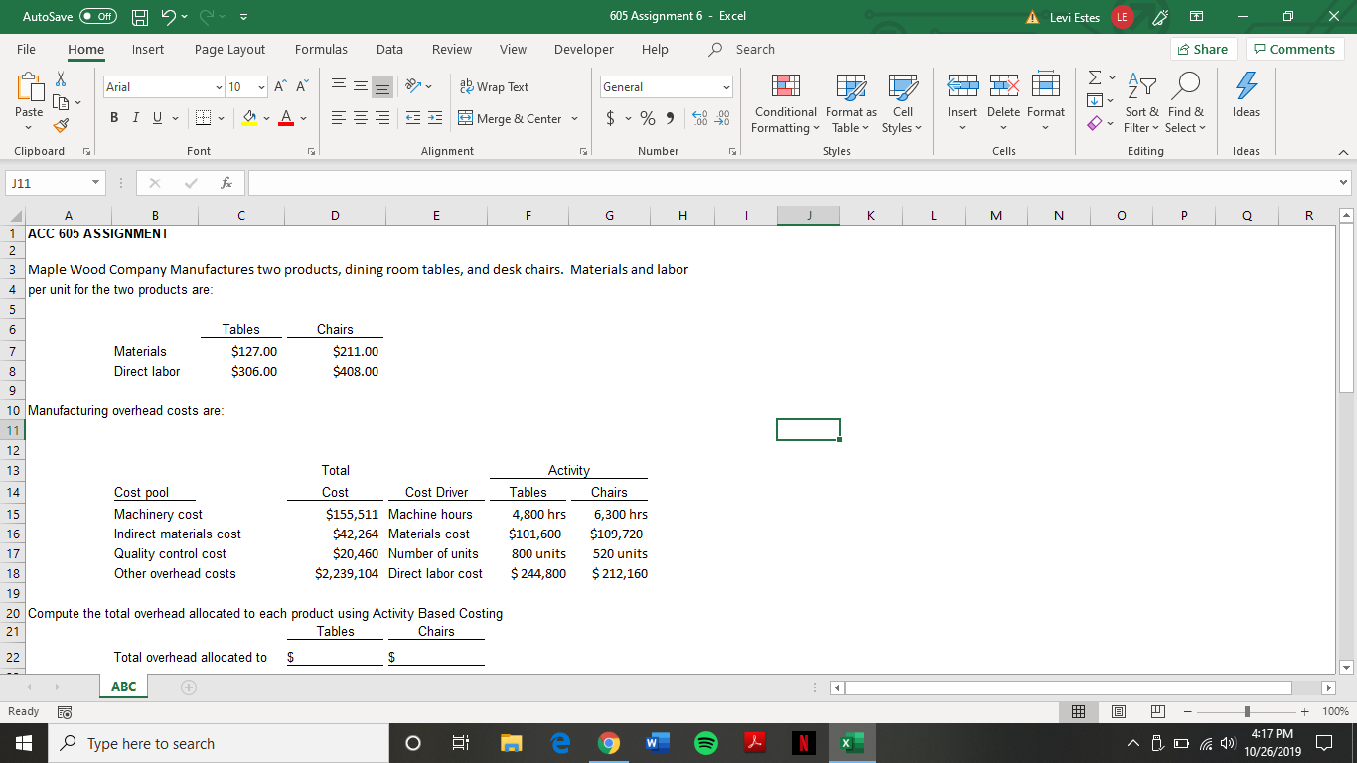Open Conditional Formatting menu
Screen dimensions: 1357x763
pyautogui.click(x=785, y=105)
